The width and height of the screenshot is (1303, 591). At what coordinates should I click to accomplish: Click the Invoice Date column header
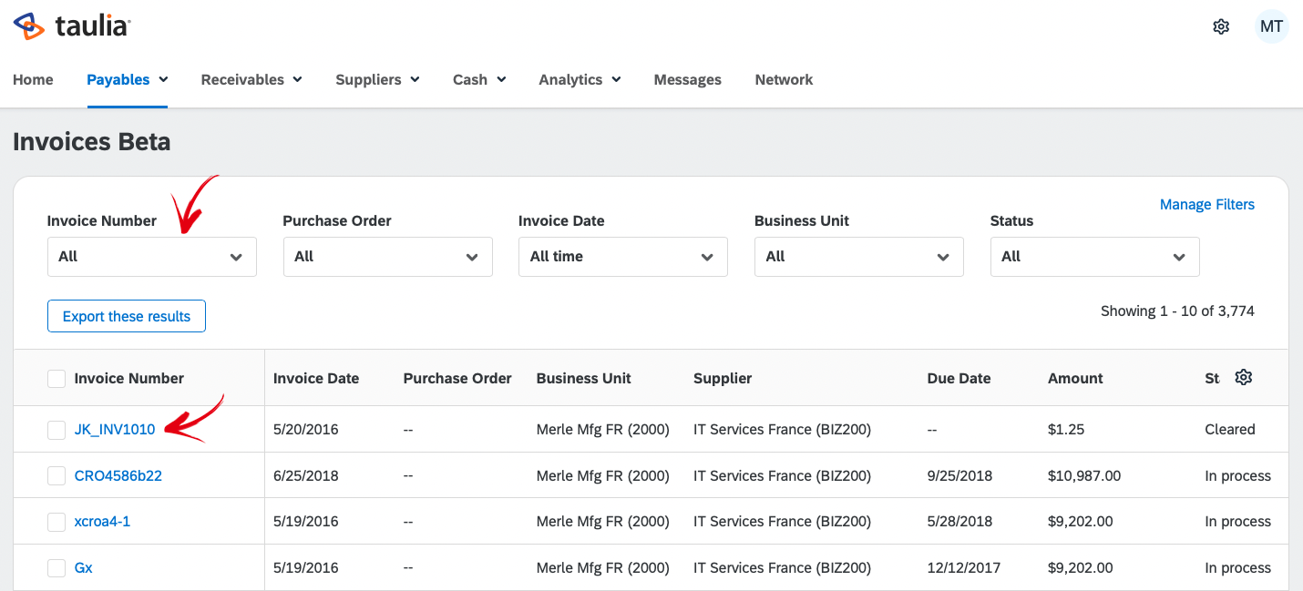316,378
